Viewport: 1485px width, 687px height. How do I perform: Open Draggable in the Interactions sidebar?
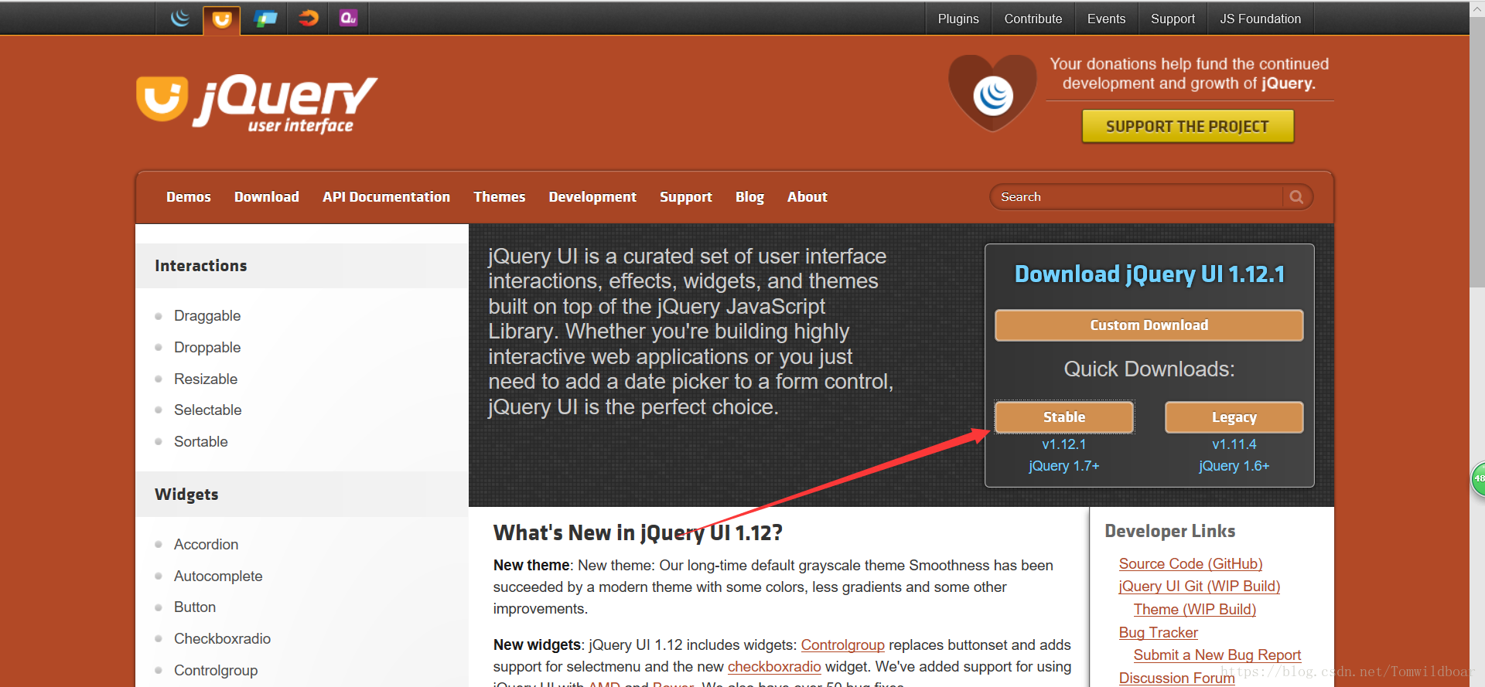pyautogui.click(x=207, y=316)
